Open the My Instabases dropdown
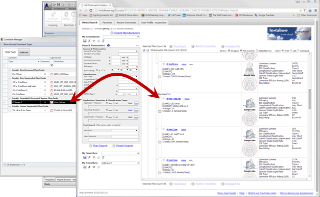 121,37
